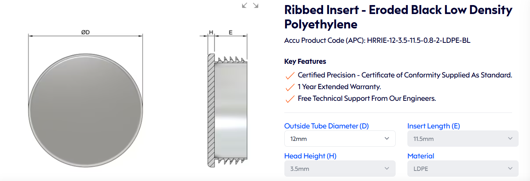
Task: Open the Outside Tube Diameter 12mm dropdown
Action: coord(340,139)
